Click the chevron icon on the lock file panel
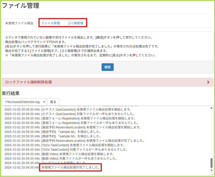The height and width of the screenshot is (177, 215). point(208,82)
